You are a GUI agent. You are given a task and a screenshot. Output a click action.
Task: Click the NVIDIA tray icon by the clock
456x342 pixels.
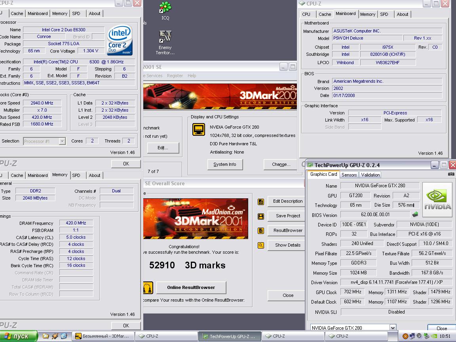tap(433, 336)
